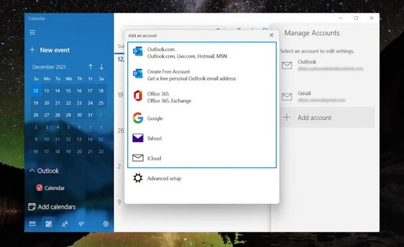This screenshot has width=404, height=247.
Task: Go to previous month with up arrow
Action: 91,67
